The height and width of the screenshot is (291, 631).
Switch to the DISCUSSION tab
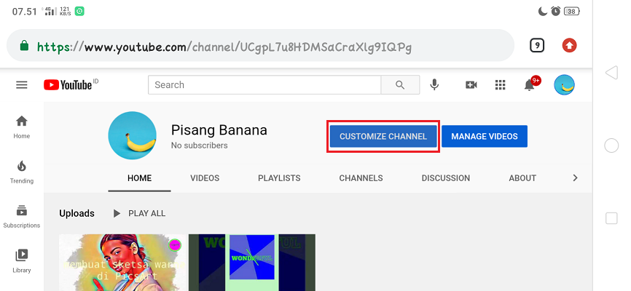click(446, 178)
